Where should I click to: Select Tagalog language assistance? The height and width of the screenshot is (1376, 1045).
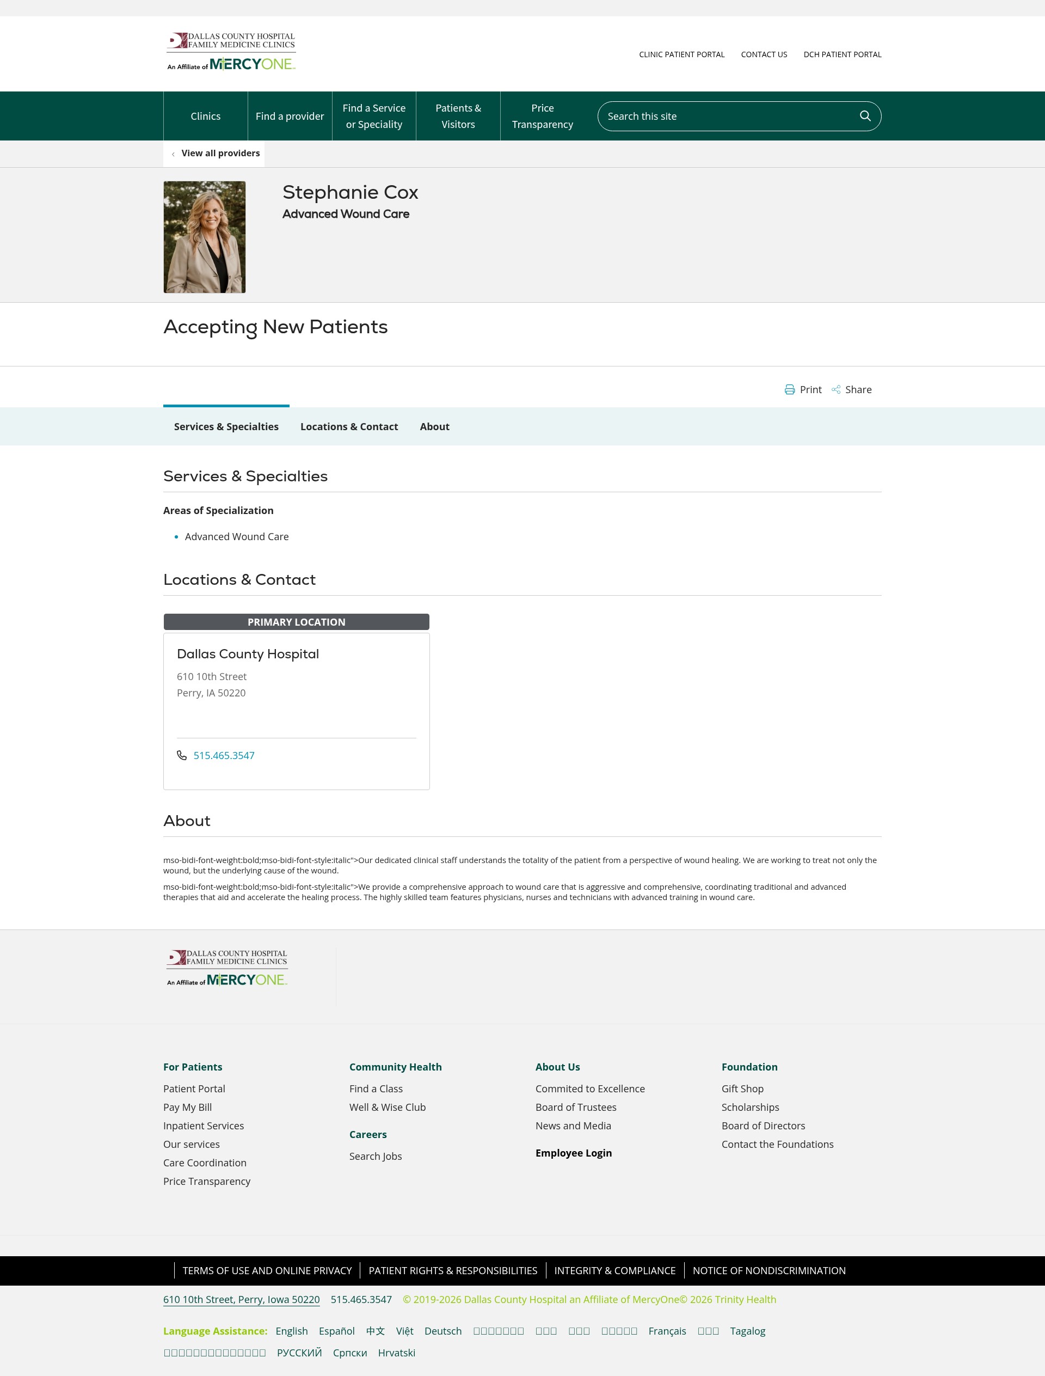(747, 1331)
